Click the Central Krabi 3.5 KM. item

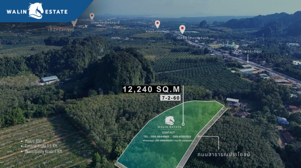coord(41,146)
